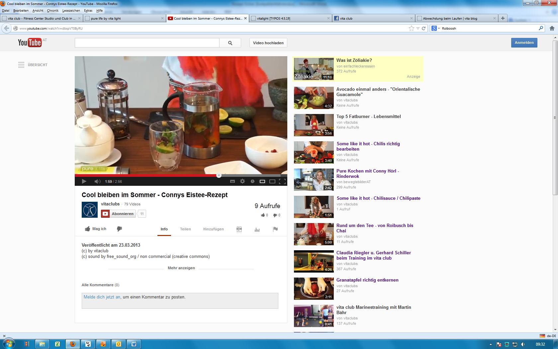Switch player to small size
The width and height of the screenshot is (558, 349).
262,181
